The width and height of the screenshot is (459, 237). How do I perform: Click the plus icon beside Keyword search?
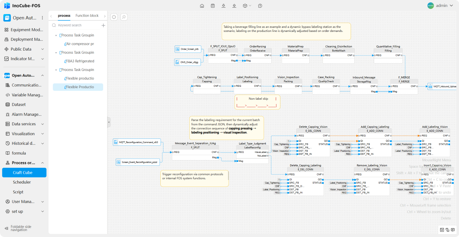click(103, 25)
